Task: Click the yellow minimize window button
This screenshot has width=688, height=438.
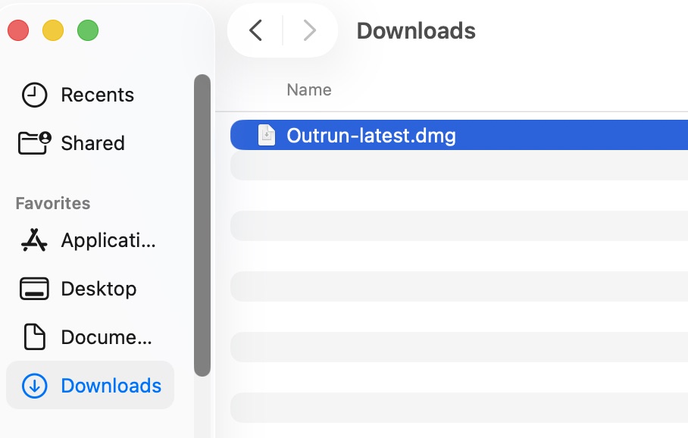Action: click(x=53, y=30)
